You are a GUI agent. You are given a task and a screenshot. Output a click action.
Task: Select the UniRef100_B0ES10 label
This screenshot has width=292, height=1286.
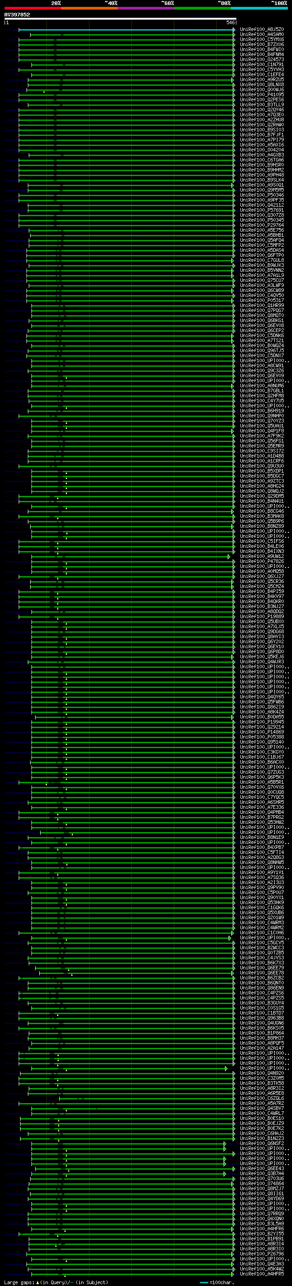262,1118
